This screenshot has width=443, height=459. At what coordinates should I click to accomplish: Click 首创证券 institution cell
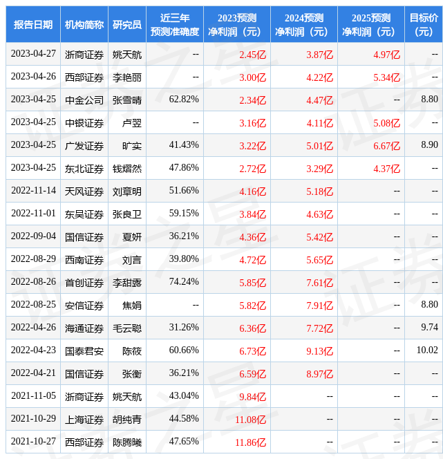click(84, 283)
